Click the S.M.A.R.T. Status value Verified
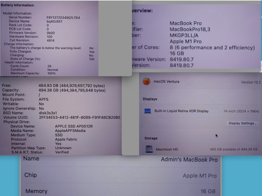262x196 pixels. 62,152
